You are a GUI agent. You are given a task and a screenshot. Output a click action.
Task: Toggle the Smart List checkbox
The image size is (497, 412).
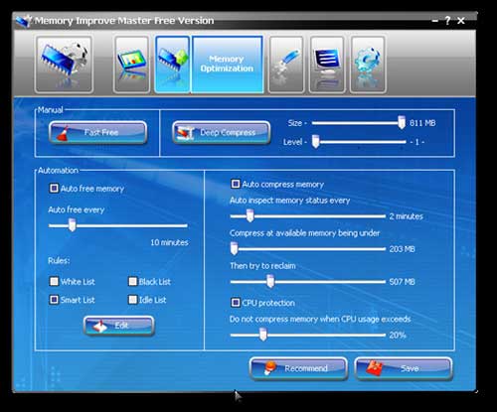click(x=54, y=300)
